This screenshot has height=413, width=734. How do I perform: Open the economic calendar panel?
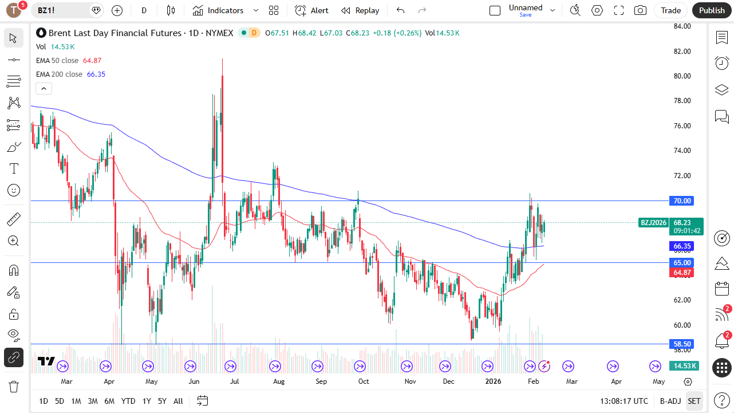coord(722,289)
